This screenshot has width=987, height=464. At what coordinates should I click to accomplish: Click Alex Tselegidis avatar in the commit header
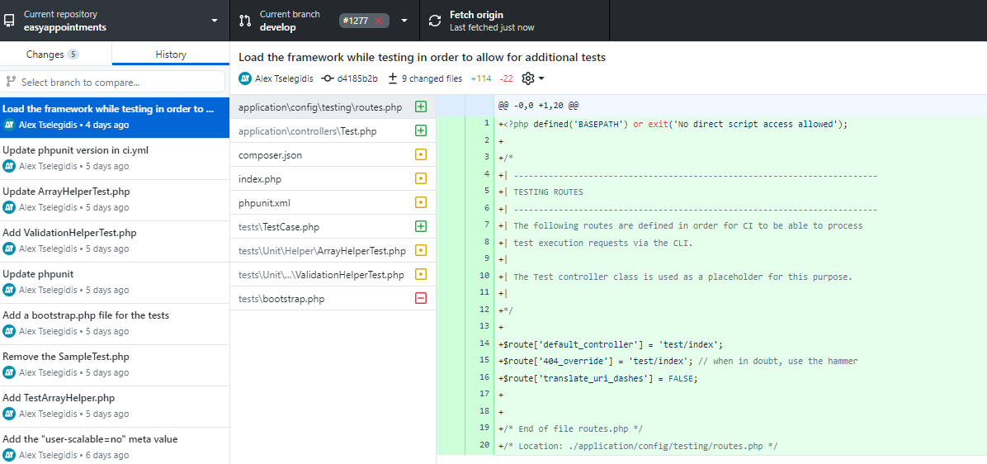(x=245, y=78)
